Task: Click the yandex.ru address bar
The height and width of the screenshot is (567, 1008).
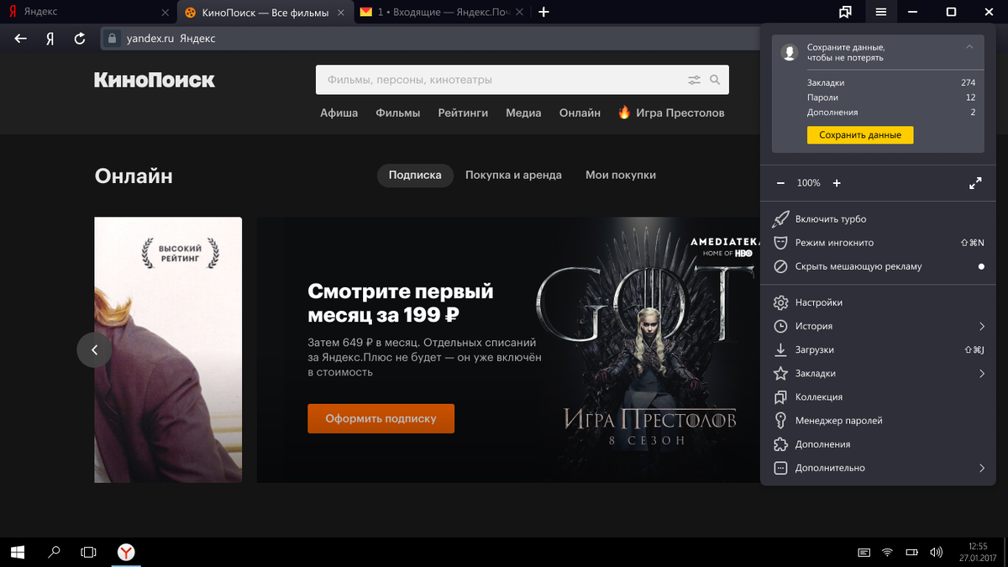Action: coord(428,39)
